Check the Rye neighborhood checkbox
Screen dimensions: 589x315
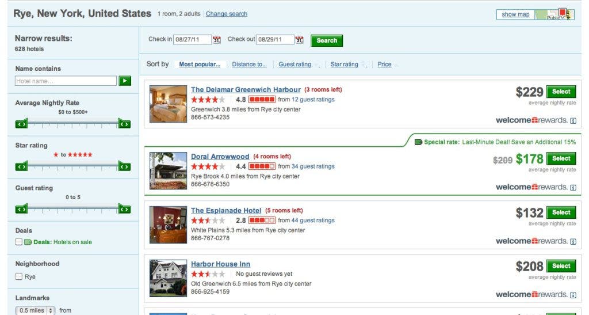19,276
